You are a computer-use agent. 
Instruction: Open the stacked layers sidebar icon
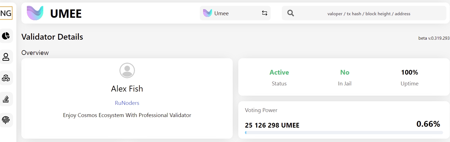point(6,99)
